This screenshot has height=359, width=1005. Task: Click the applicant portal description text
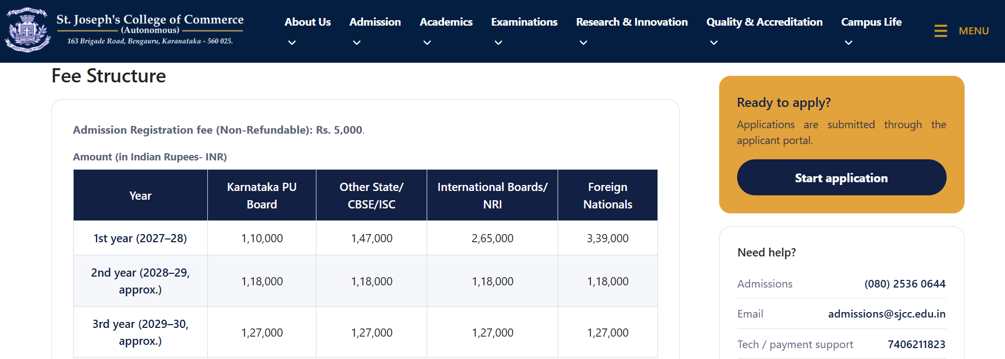[841, 132]
